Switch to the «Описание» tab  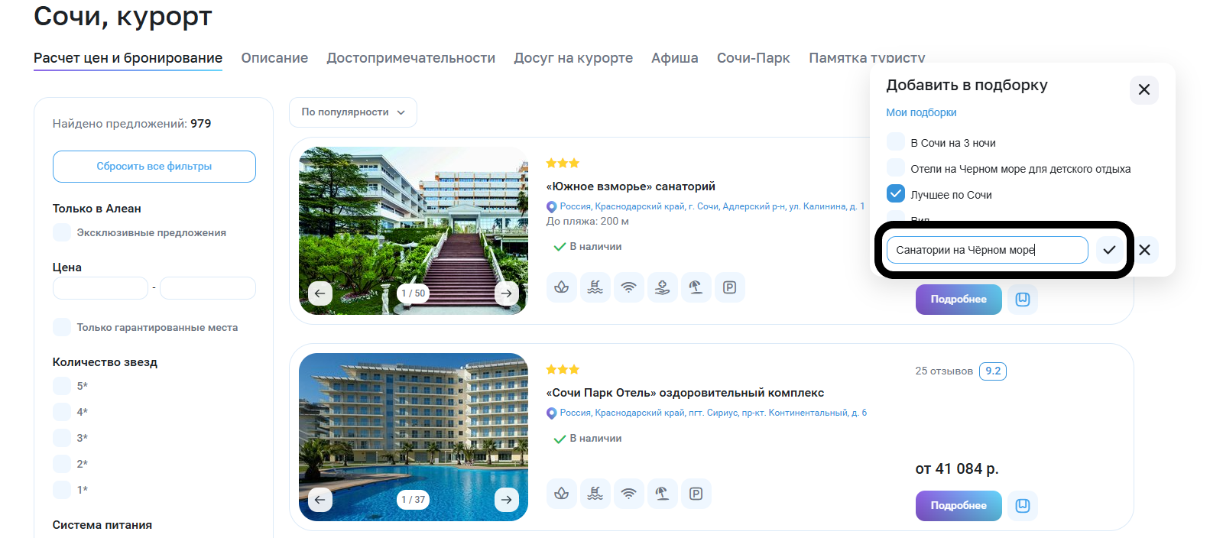274,58
